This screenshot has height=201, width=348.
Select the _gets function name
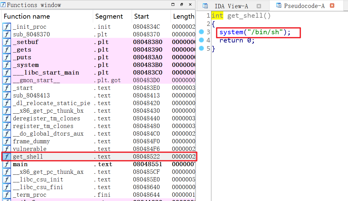pyautogui.click(x=22, y=50)
